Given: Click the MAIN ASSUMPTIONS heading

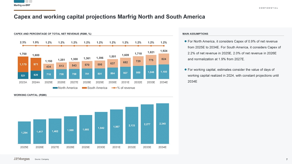Looking at the screenshot, I should [195, 34].
